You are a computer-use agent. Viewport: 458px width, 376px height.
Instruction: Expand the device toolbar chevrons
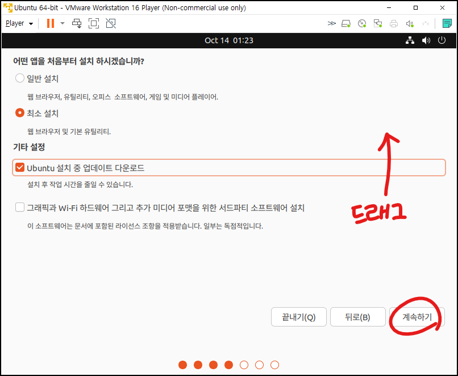(331, 23)
